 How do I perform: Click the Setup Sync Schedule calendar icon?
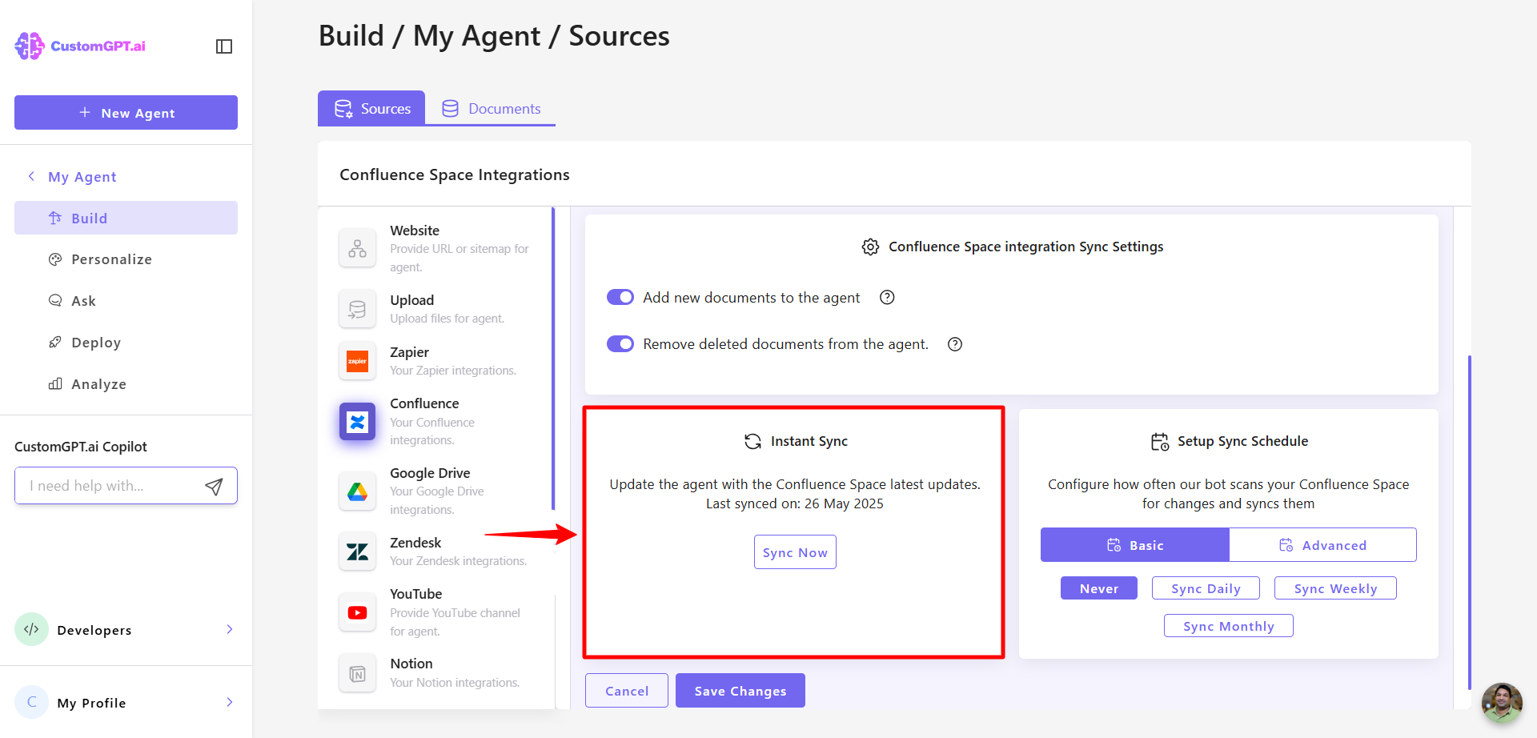pos(1160,442)
